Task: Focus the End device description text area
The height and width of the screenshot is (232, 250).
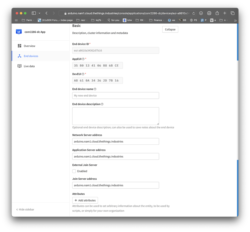Action: [115, 116]
